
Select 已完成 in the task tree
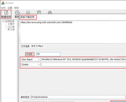pos(11,27)
